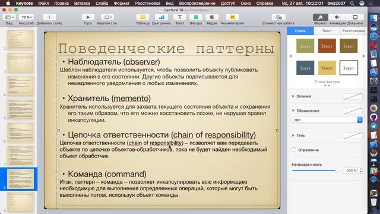Viewport: 380px width, 214px height.
Task: Select slide 6 thumbnail in navigator
Action: [x=20, y=133]
